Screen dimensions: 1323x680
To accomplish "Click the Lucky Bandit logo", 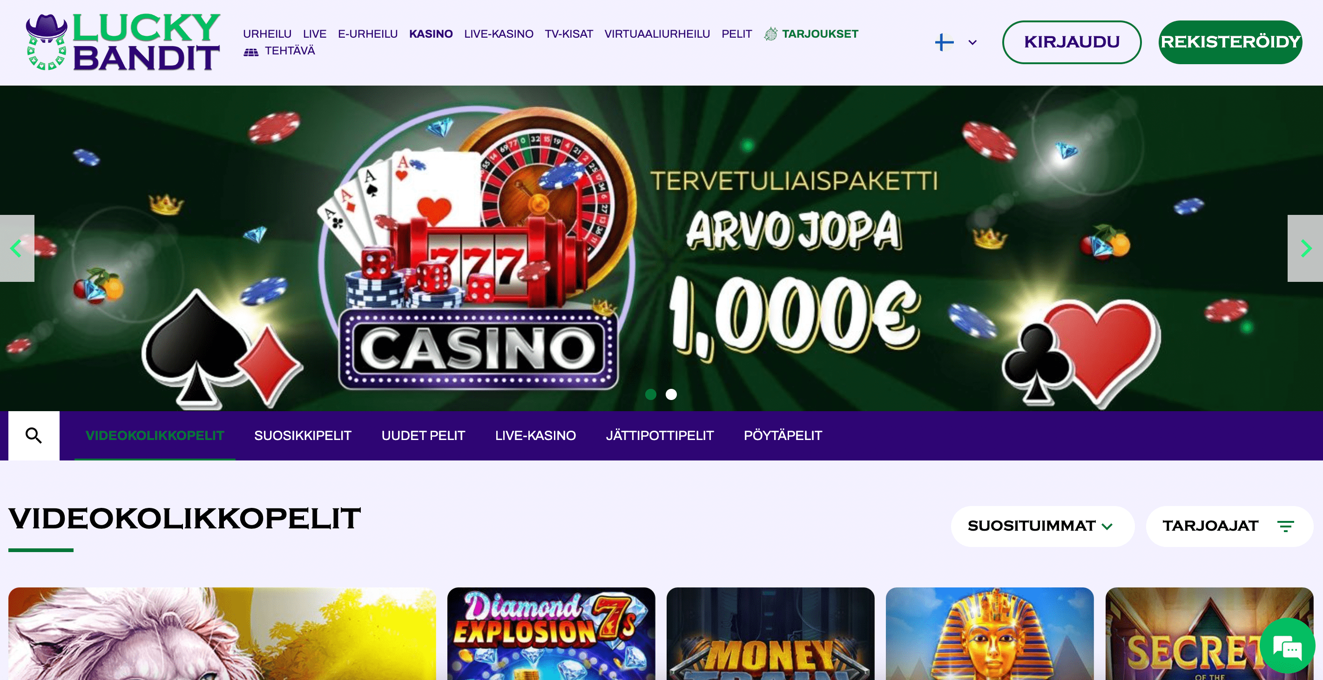I will [123, 42].
